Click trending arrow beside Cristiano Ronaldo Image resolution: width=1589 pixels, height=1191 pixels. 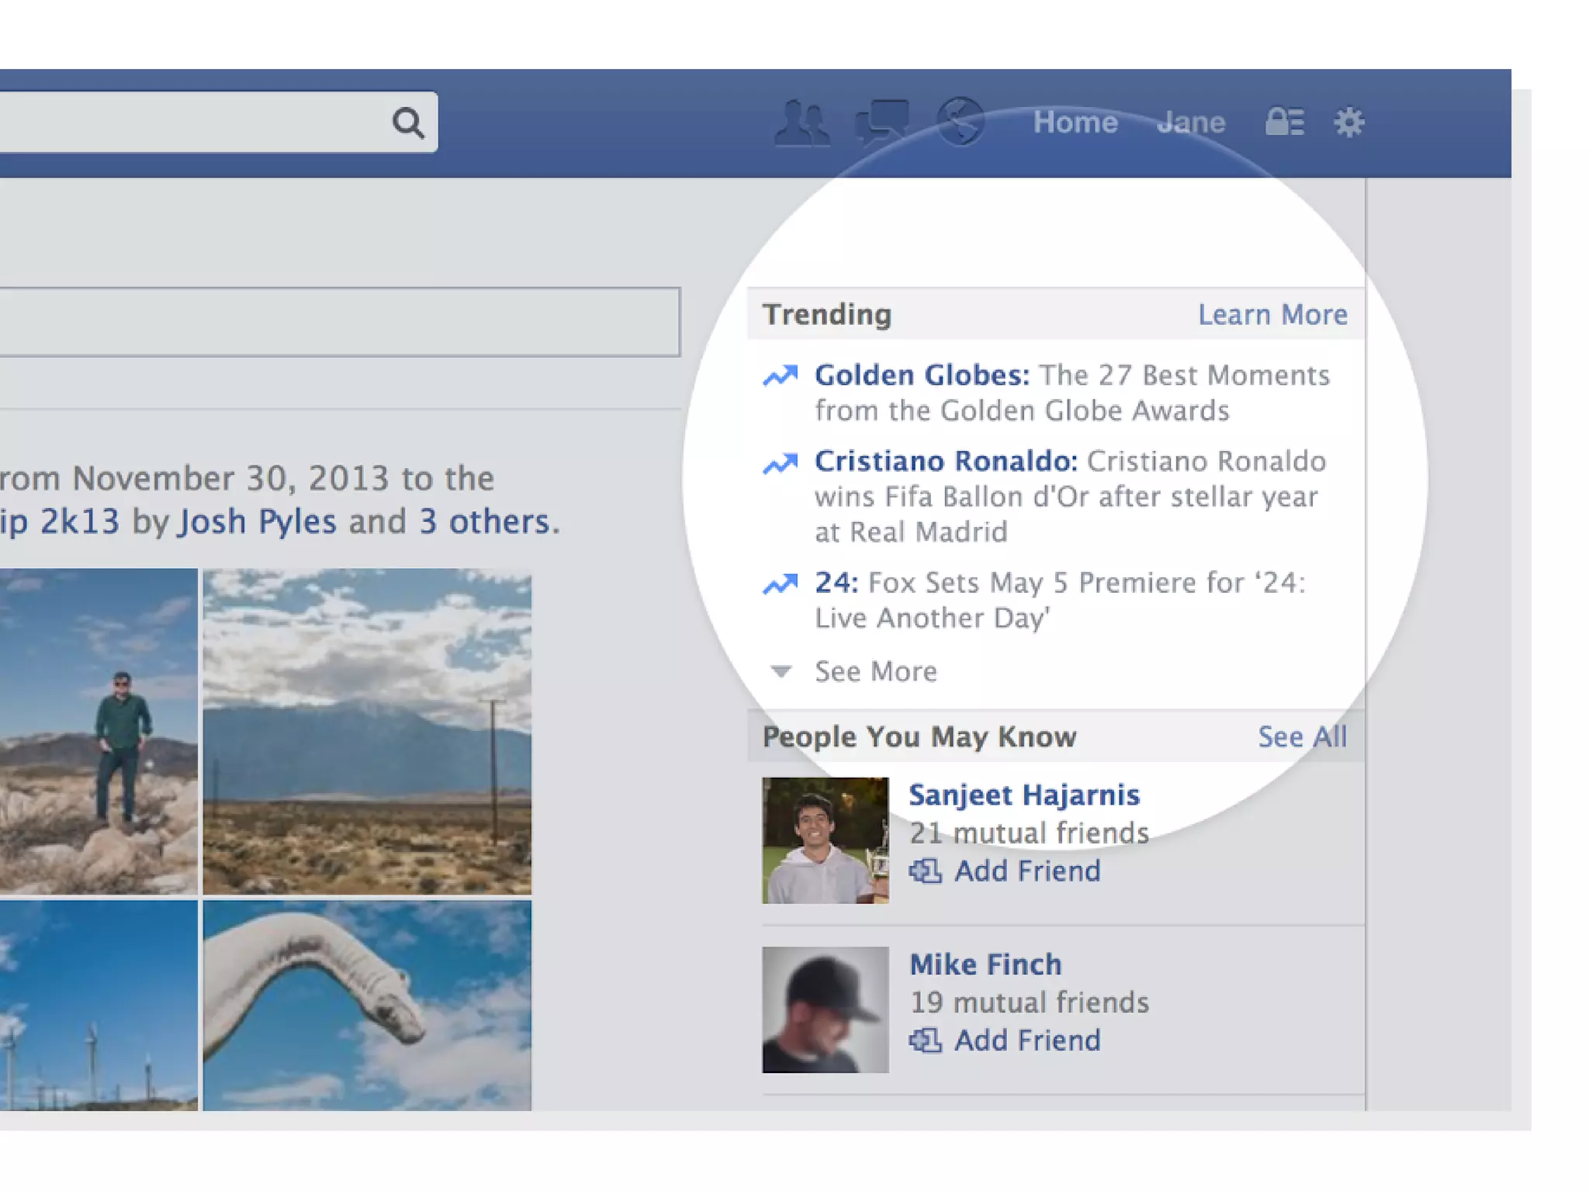point(780,463)
